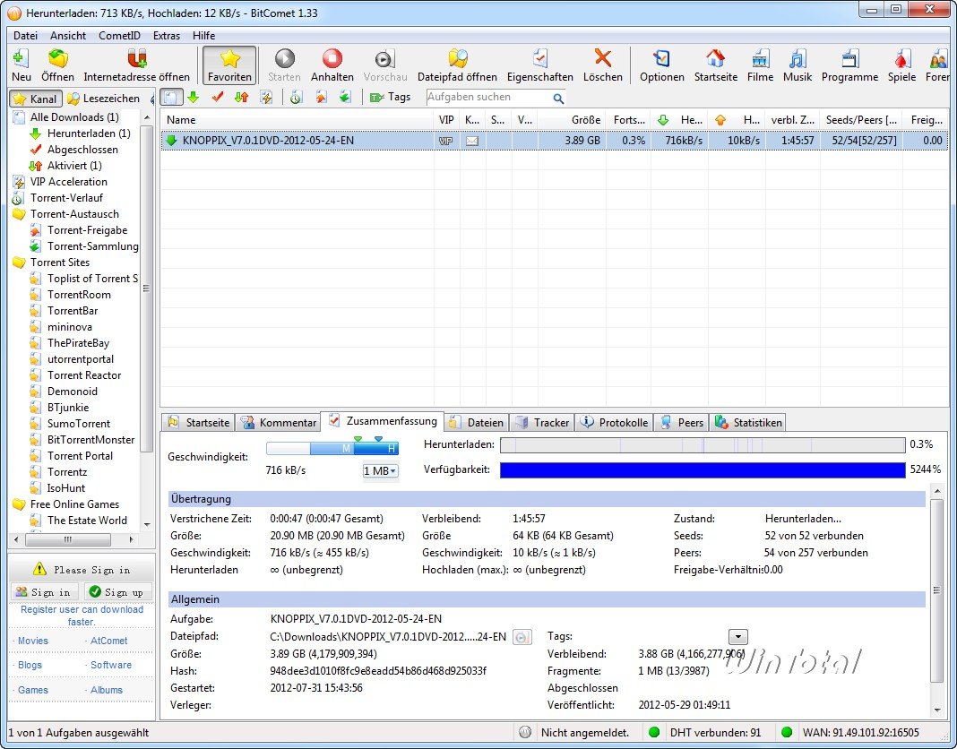Open the Extras menu
Viewport: 957px width, 749px height.
pos(166,36)
